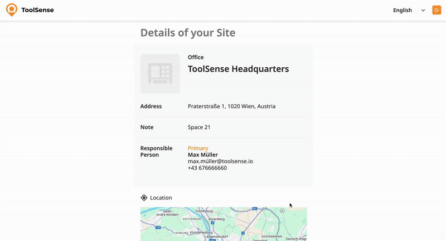
Task: Click the orange logout icon
Action: pyautogui.click(x=437, y=10)
